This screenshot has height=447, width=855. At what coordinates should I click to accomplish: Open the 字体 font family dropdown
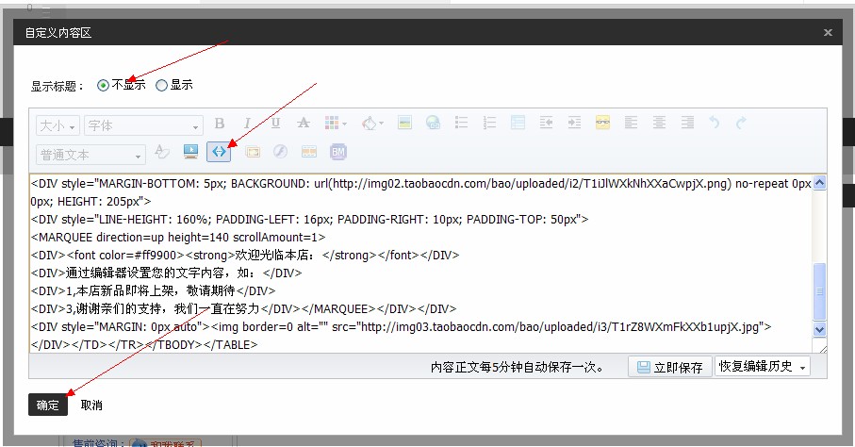143,125
